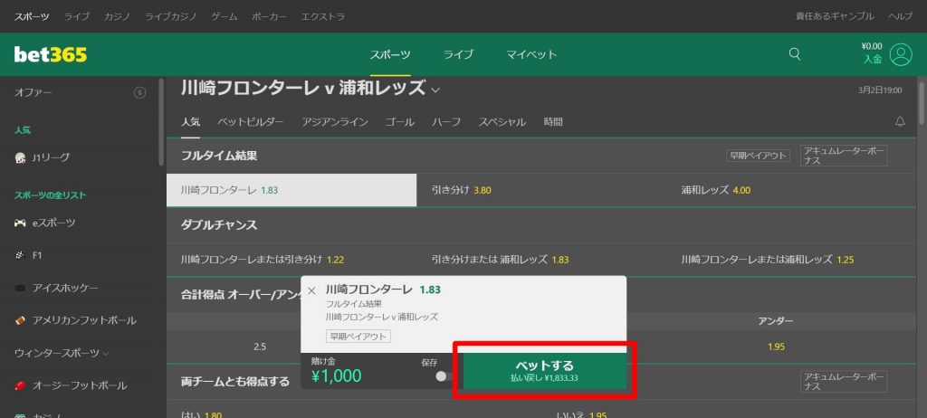Viewport: 927px width, 418px height.
Task: Click the page vertical scrollbar
Action: tap(922, 103)
